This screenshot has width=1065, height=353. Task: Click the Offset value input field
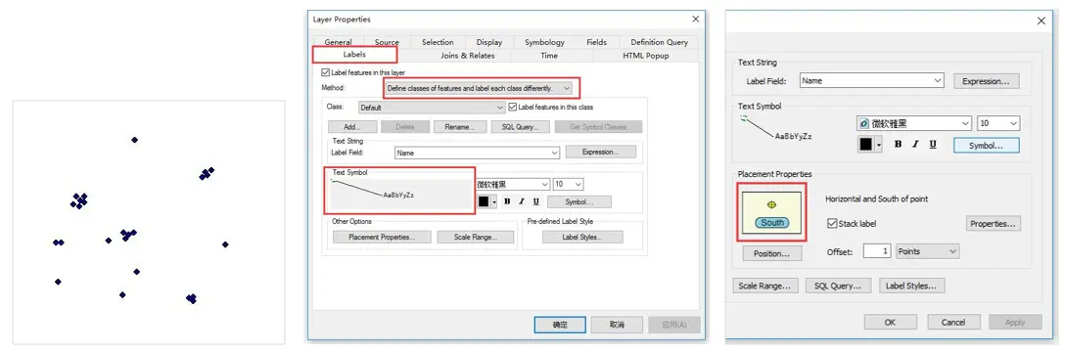[877, 251]
